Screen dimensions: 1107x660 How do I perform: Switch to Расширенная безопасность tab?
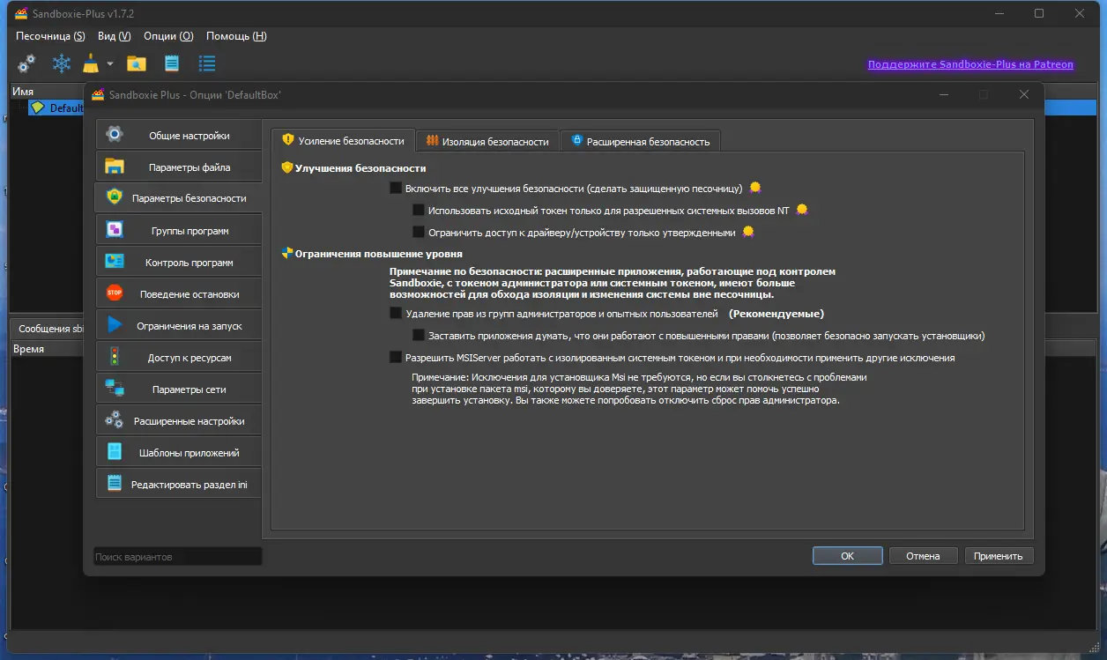[x=640, y=141]
